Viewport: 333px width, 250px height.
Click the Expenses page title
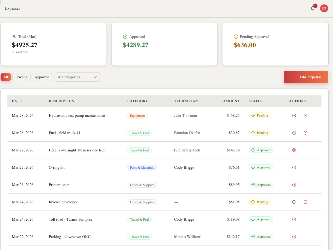point(13,9)
